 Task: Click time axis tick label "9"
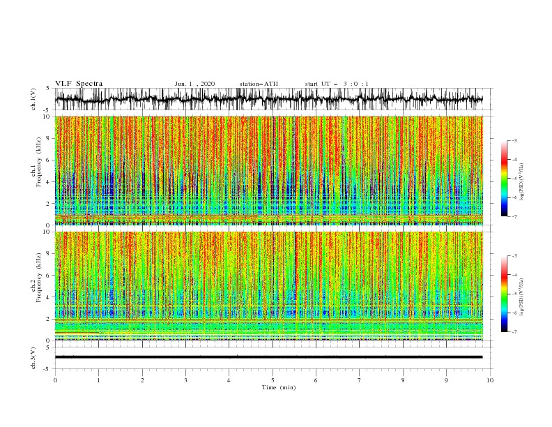pyautogui.click(x=446, y=380)
